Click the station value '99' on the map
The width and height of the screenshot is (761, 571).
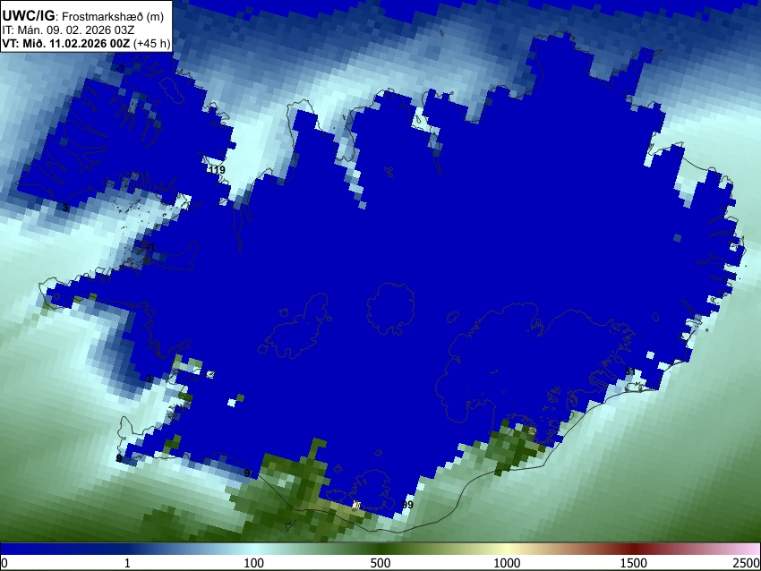(x=407, y=505)
